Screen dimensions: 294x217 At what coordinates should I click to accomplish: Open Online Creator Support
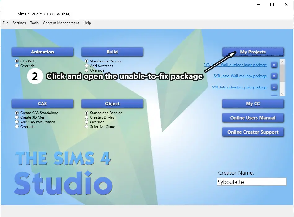[253, 132]
